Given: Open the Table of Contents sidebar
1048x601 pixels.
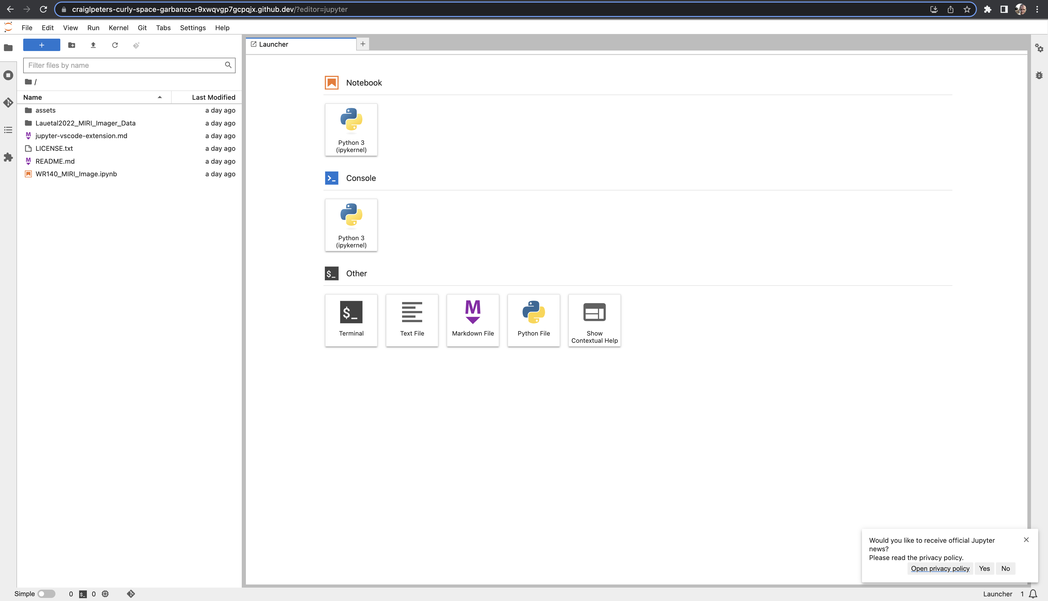Looking at the screenshot, I should tap(8, 130).
